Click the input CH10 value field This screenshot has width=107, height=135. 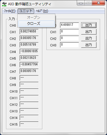pos(29,91)
